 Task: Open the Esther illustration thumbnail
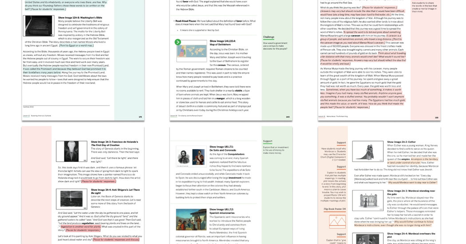click(367, 152)
